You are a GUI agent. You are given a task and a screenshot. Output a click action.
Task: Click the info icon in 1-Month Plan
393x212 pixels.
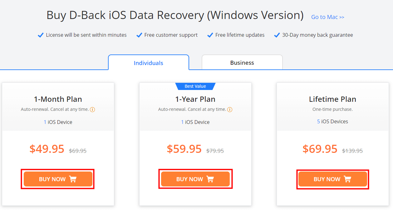[92, 110]
